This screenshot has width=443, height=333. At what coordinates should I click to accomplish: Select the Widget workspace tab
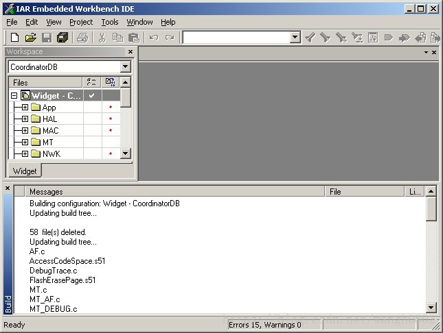click(25, 171)
